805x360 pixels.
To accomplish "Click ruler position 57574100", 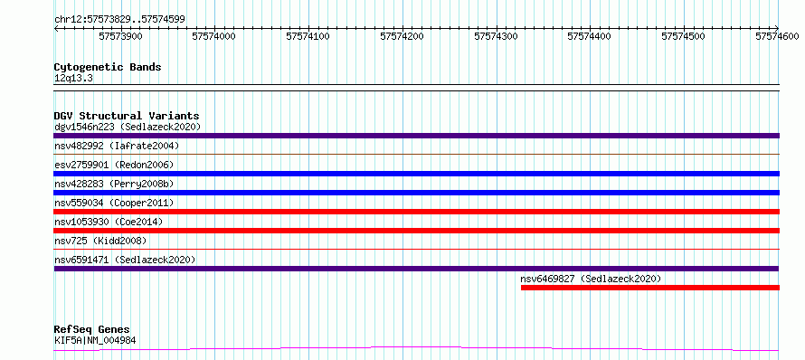I will [x=308, y=36].
